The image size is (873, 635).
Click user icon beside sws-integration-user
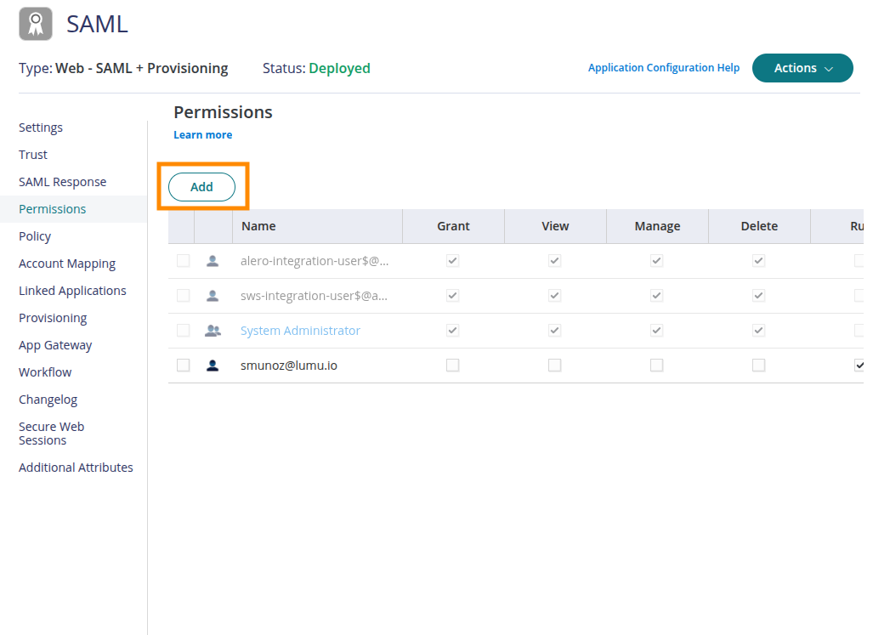213,296
